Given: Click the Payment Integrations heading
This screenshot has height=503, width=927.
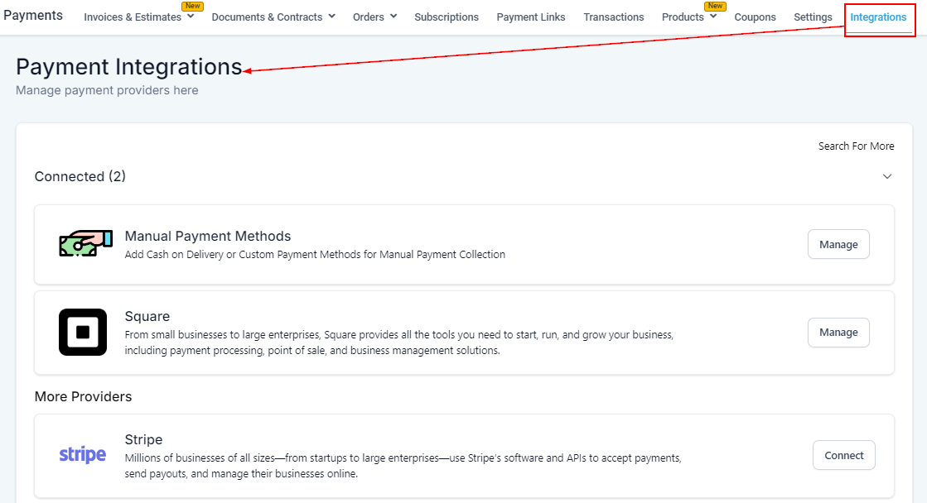Looking at the screenshot, I should pyautogui.click(x=129, y=67).
